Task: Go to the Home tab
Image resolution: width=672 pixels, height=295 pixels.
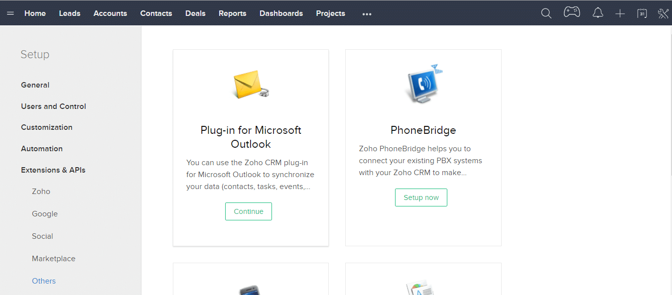Action: coord(35,13)
